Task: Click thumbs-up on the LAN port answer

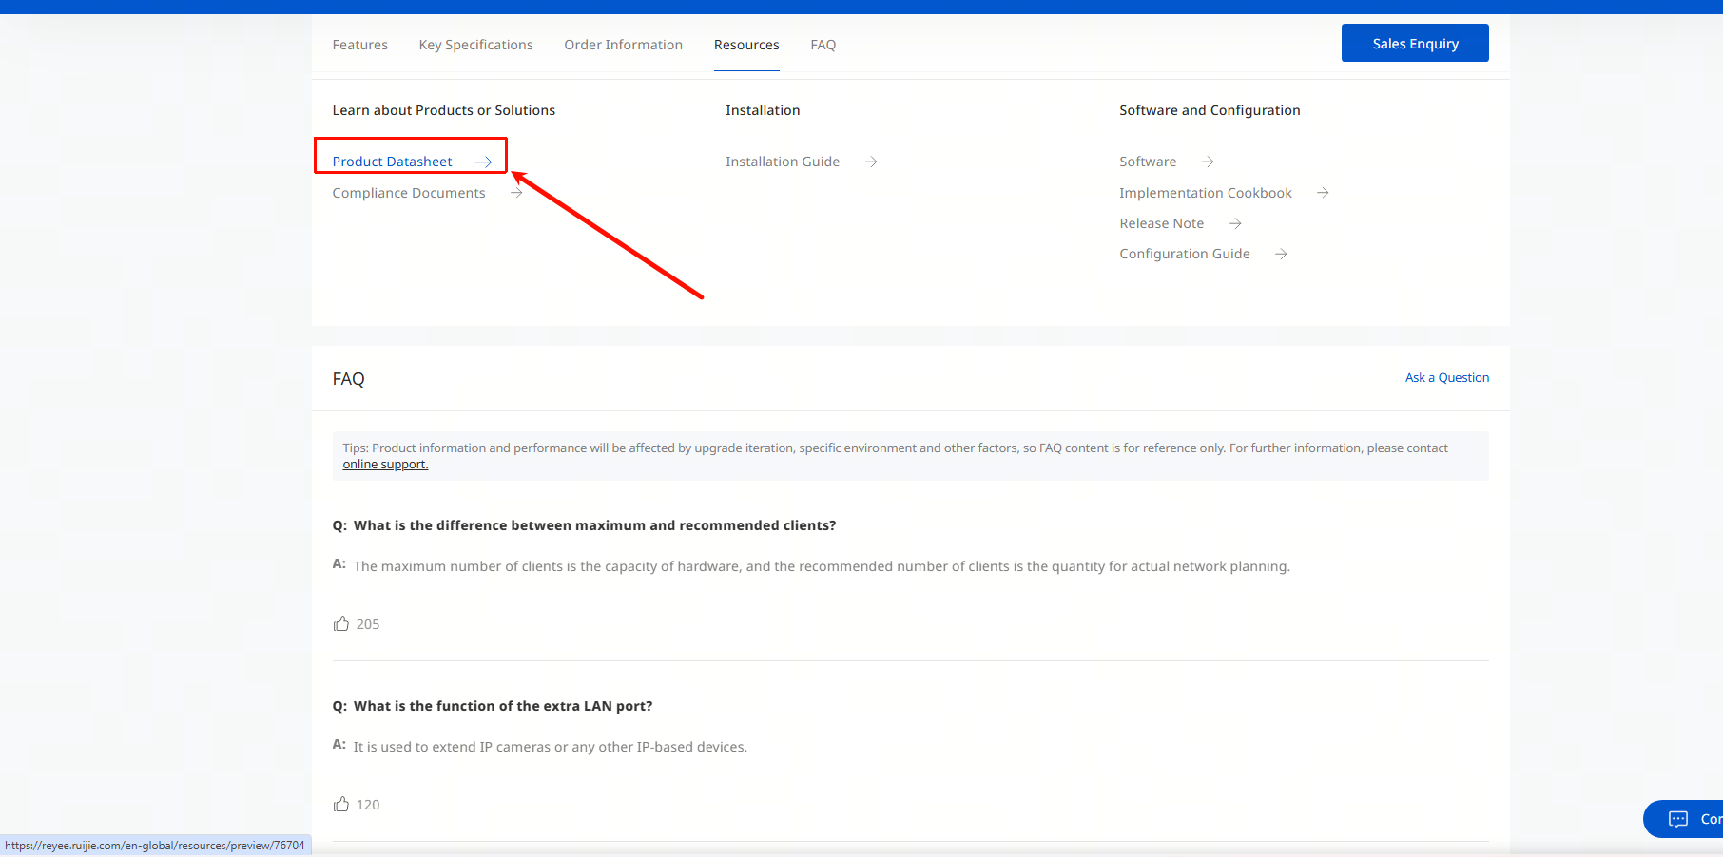Action: (341, 805)
